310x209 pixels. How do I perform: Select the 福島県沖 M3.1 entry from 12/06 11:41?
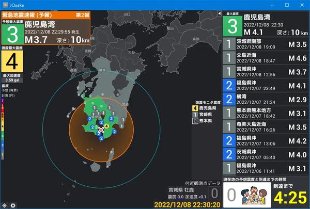click(266, 168)
